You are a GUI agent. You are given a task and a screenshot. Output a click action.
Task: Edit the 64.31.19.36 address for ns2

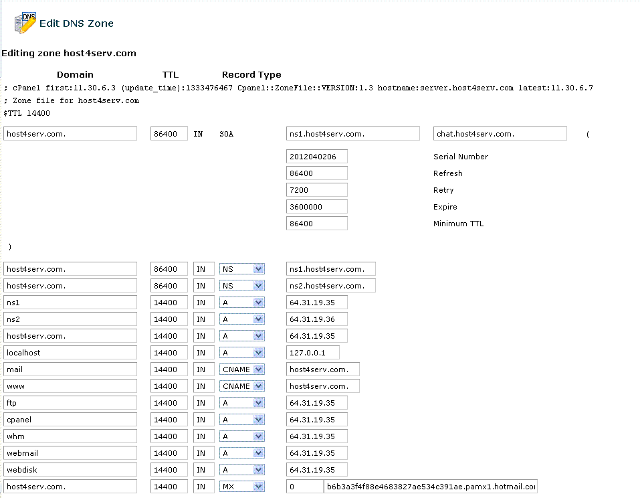tap(317, 319)
